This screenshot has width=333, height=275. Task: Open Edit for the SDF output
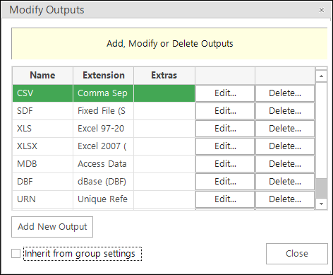(x=225, y=111)
